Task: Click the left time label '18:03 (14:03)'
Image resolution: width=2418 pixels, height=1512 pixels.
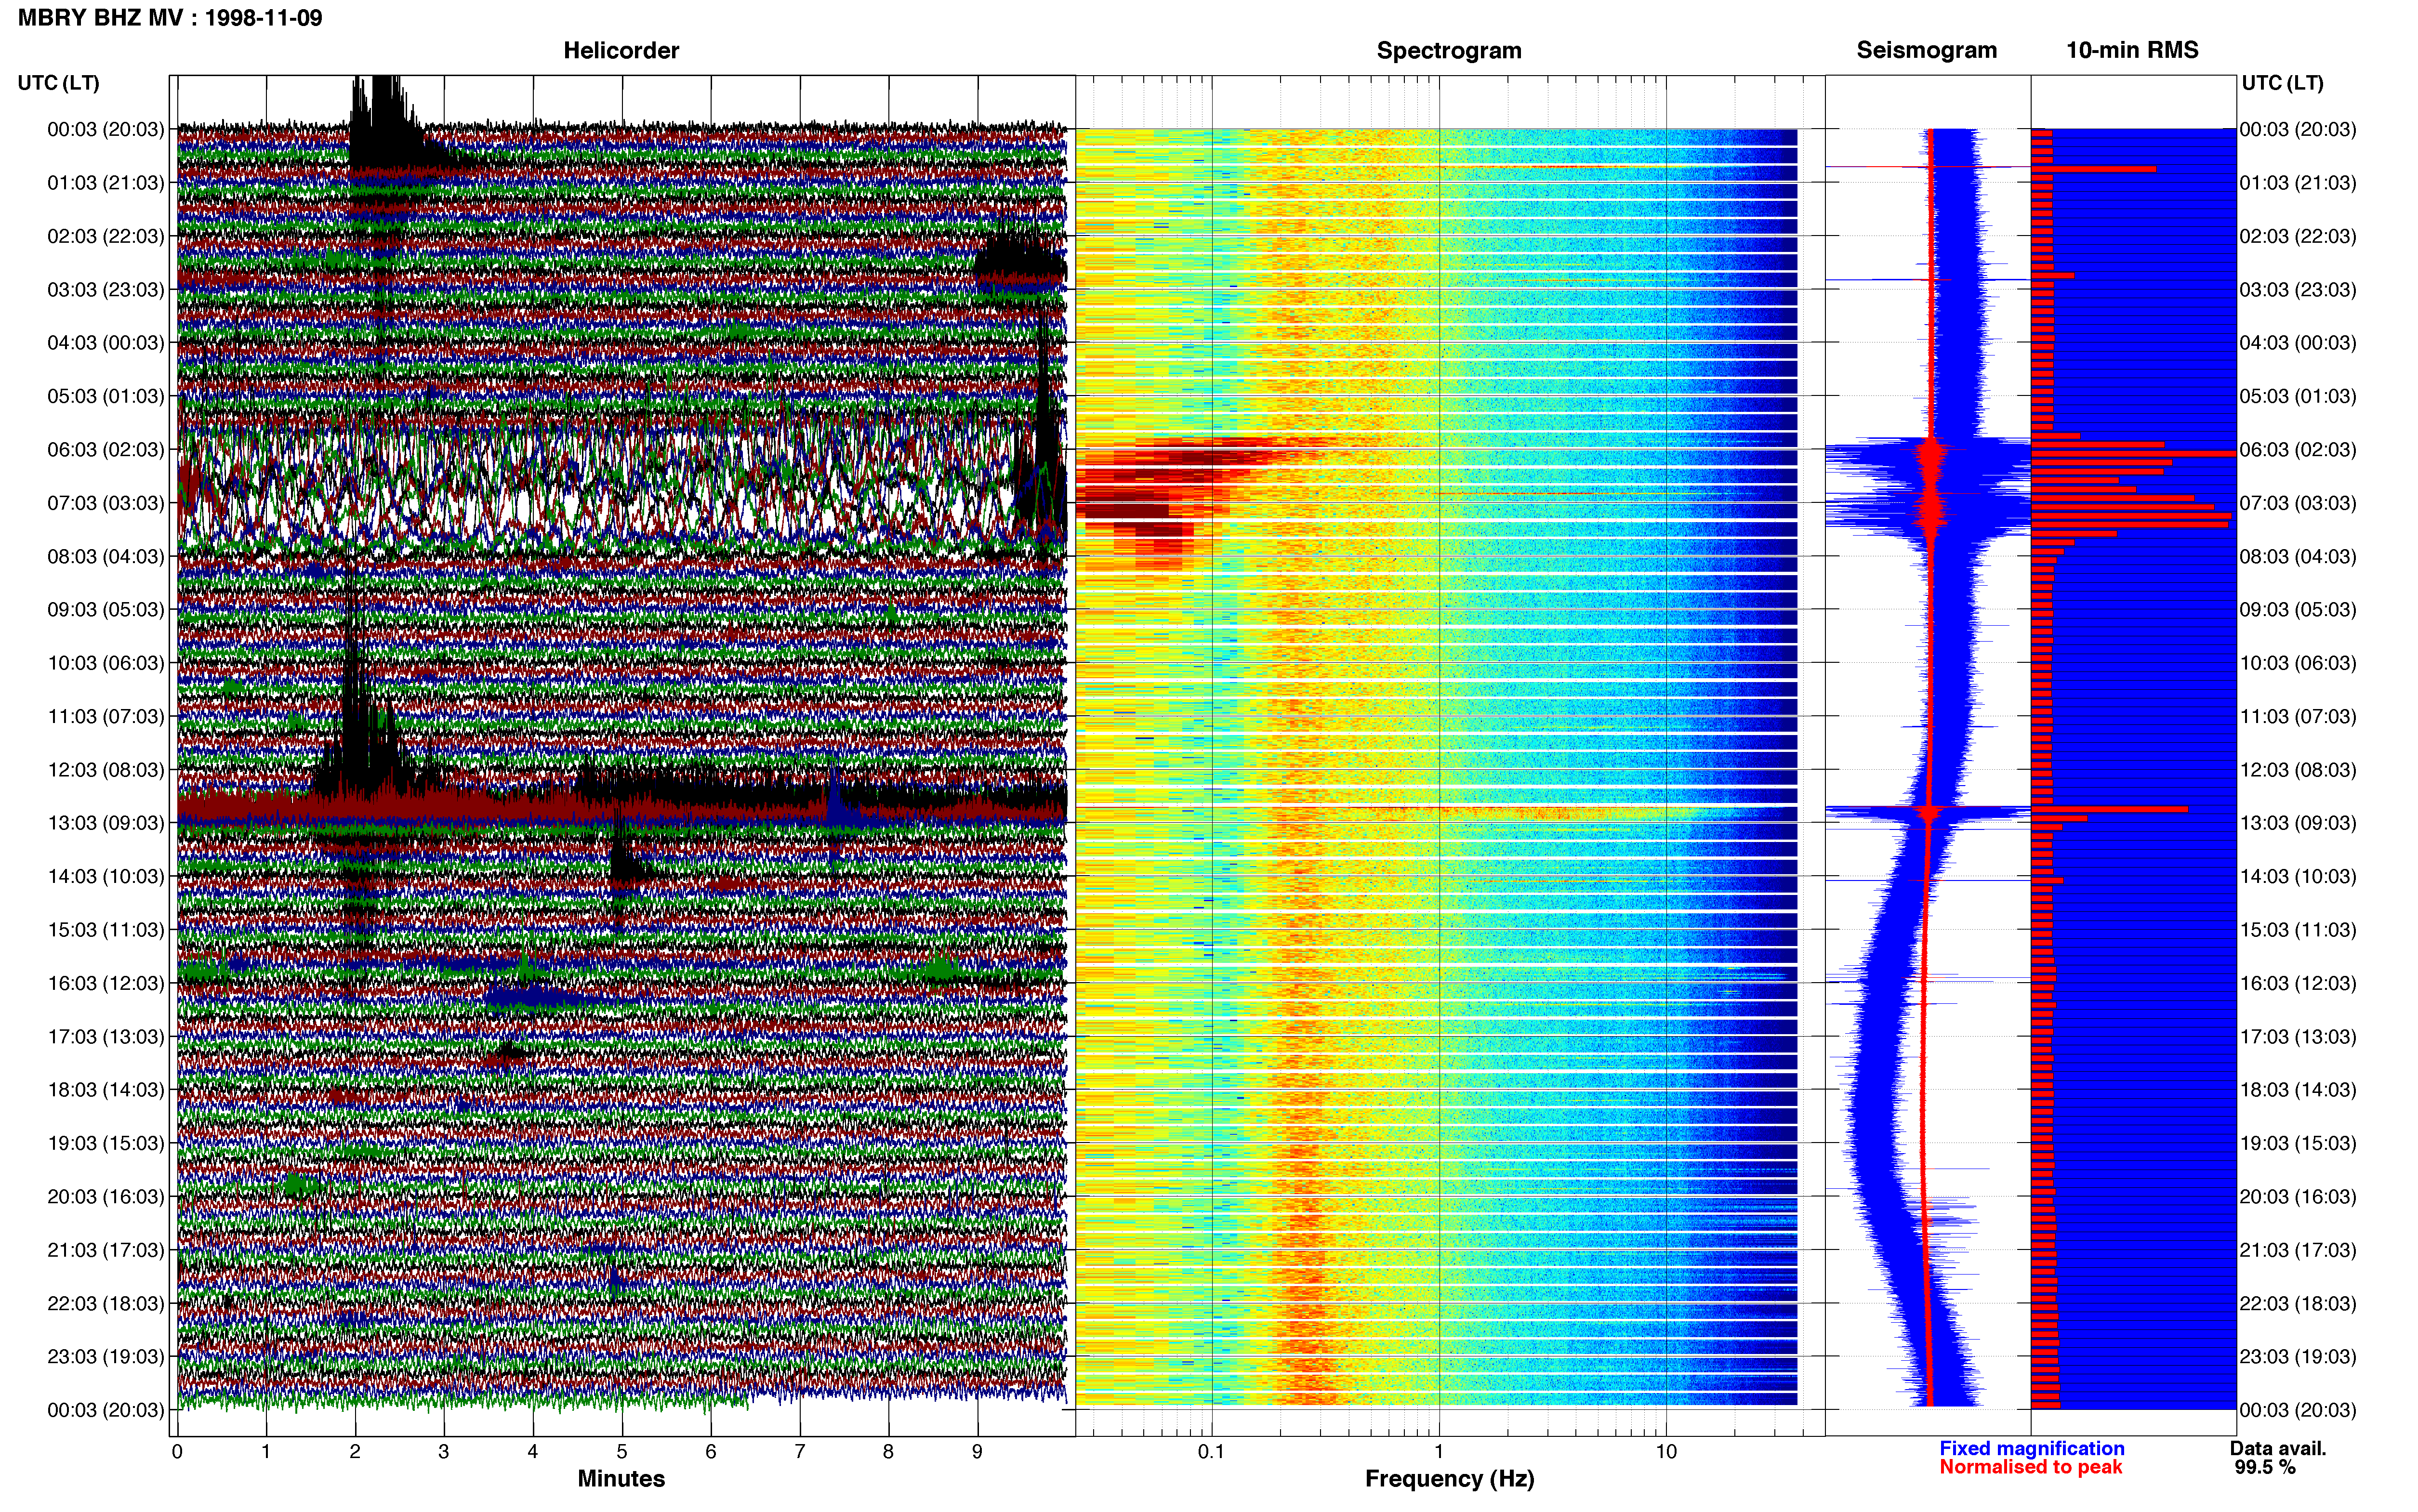Action: pyautogui.click(x=106, y=1090)
